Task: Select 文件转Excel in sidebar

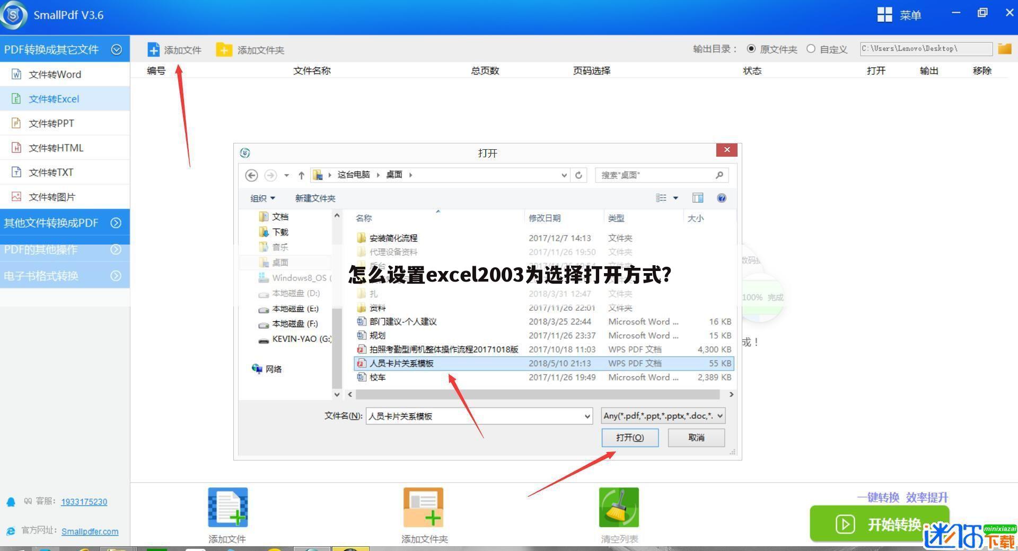Action: (x=65, y=99)
